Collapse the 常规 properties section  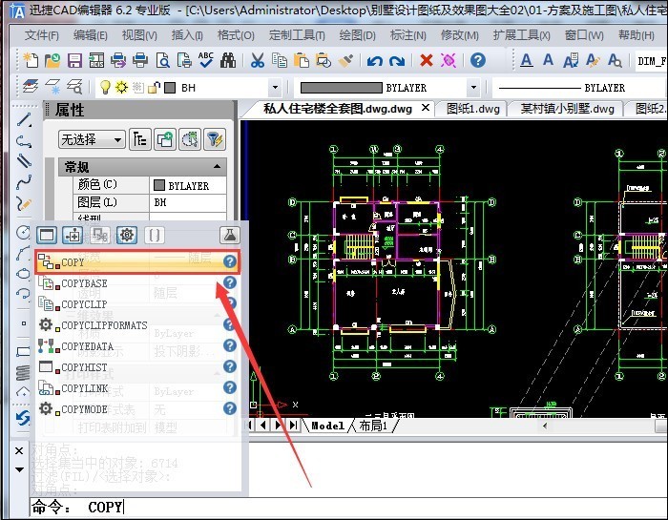click(x=219, y=167)
